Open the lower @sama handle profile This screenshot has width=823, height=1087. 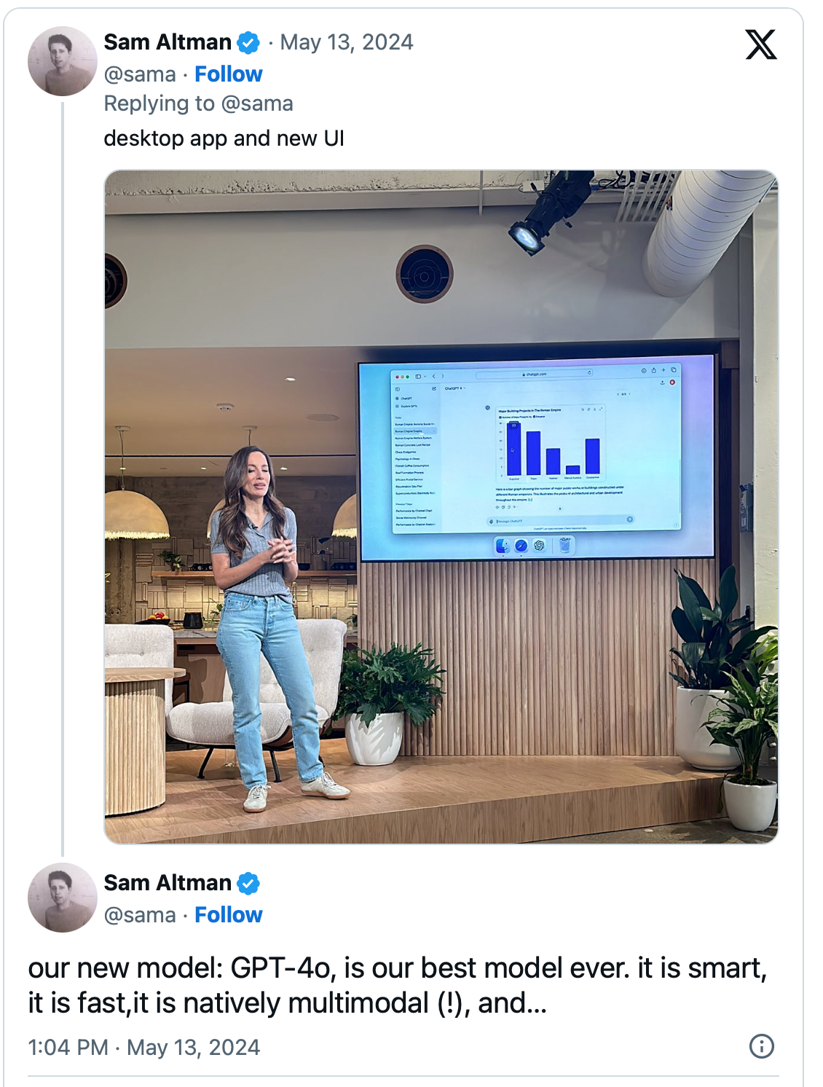click(140, 915)
